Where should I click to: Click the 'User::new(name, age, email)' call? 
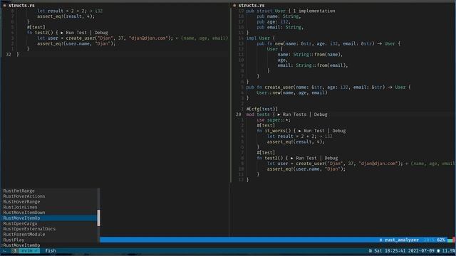(x=291, y=93)
